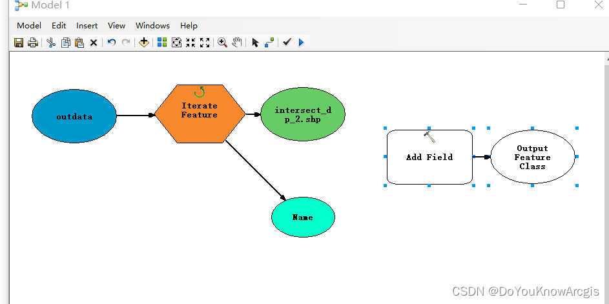Viewport: 609px width, 304px height.
Task: Open the Insert menu
Action: [87, 26]
